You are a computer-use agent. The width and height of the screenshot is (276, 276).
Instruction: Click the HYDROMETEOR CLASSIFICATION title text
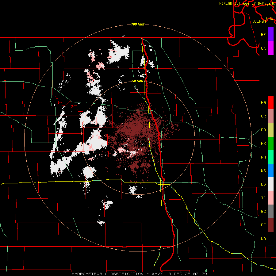[108, 274]
